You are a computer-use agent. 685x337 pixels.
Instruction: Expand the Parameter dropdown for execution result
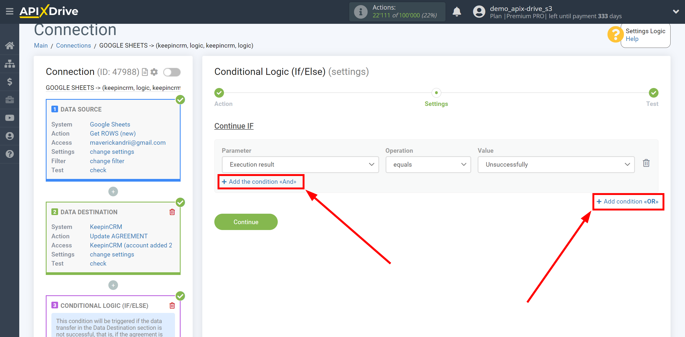[299, 164]
